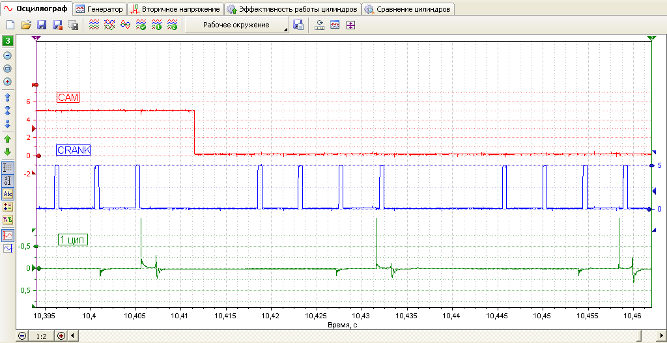667x343 pixels.
Task: Zoom in vertically with plus circle
Action: [x=7, y=81]
